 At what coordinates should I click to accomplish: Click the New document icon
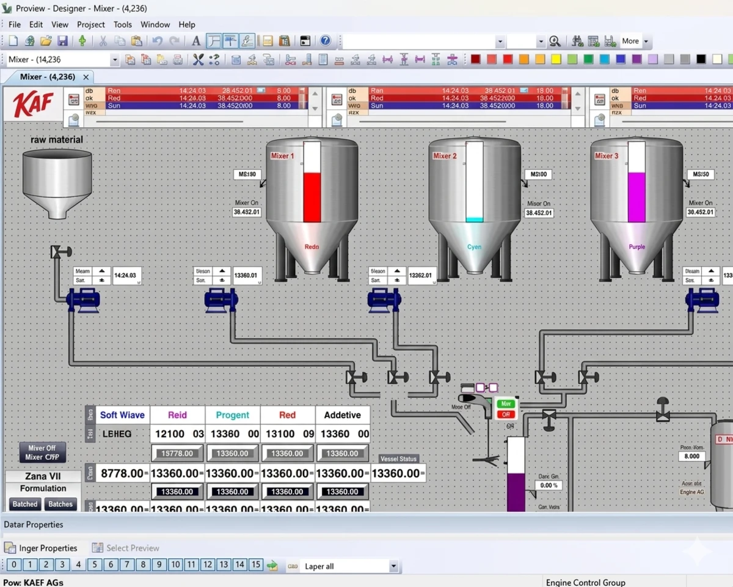(x=13, y=41)
